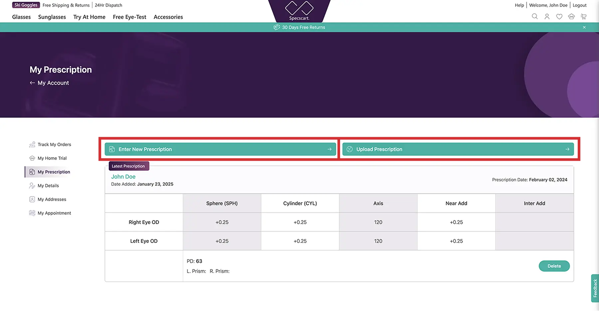The height and width of the screenshot is (311, 599).
Task: Go to Try At Home
Action: pos(89,17)
